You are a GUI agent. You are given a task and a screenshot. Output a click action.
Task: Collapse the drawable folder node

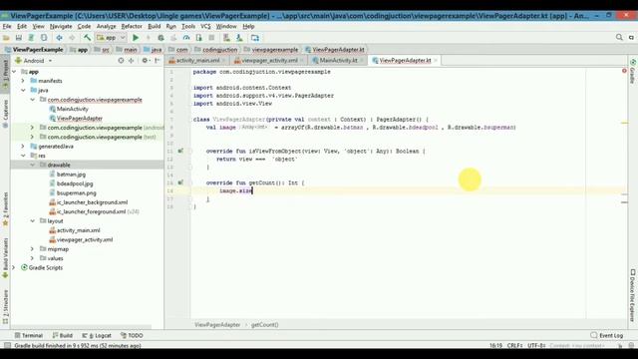(x=33, y=165)
